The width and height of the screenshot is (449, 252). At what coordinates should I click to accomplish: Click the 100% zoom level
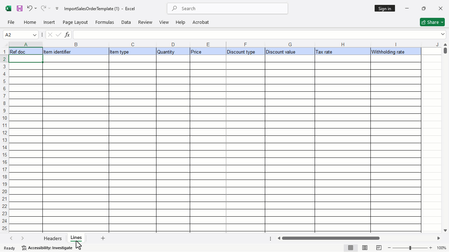point(441,248)
